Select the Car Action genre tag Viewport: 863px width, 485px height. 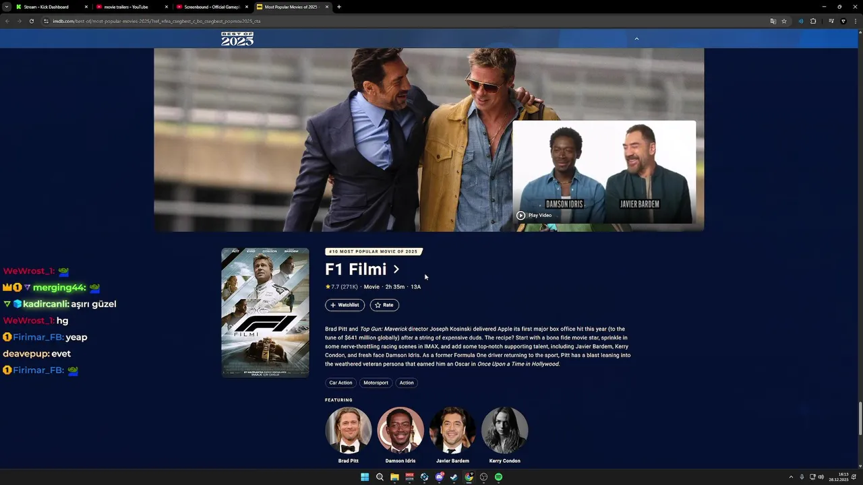coord(340,383)
